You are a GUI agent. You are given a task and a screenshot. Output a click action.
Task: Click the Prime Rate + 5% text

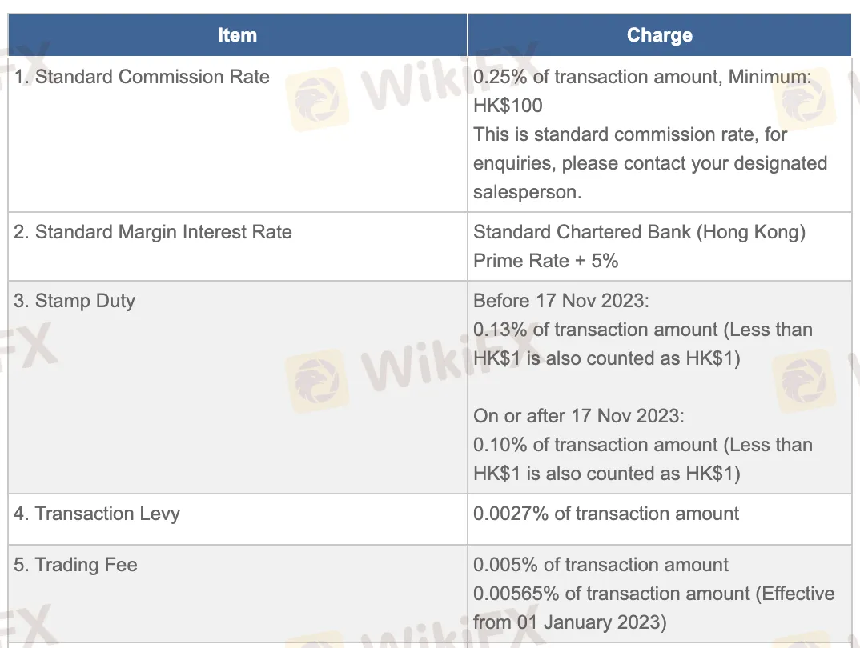[x=546, y=261]
